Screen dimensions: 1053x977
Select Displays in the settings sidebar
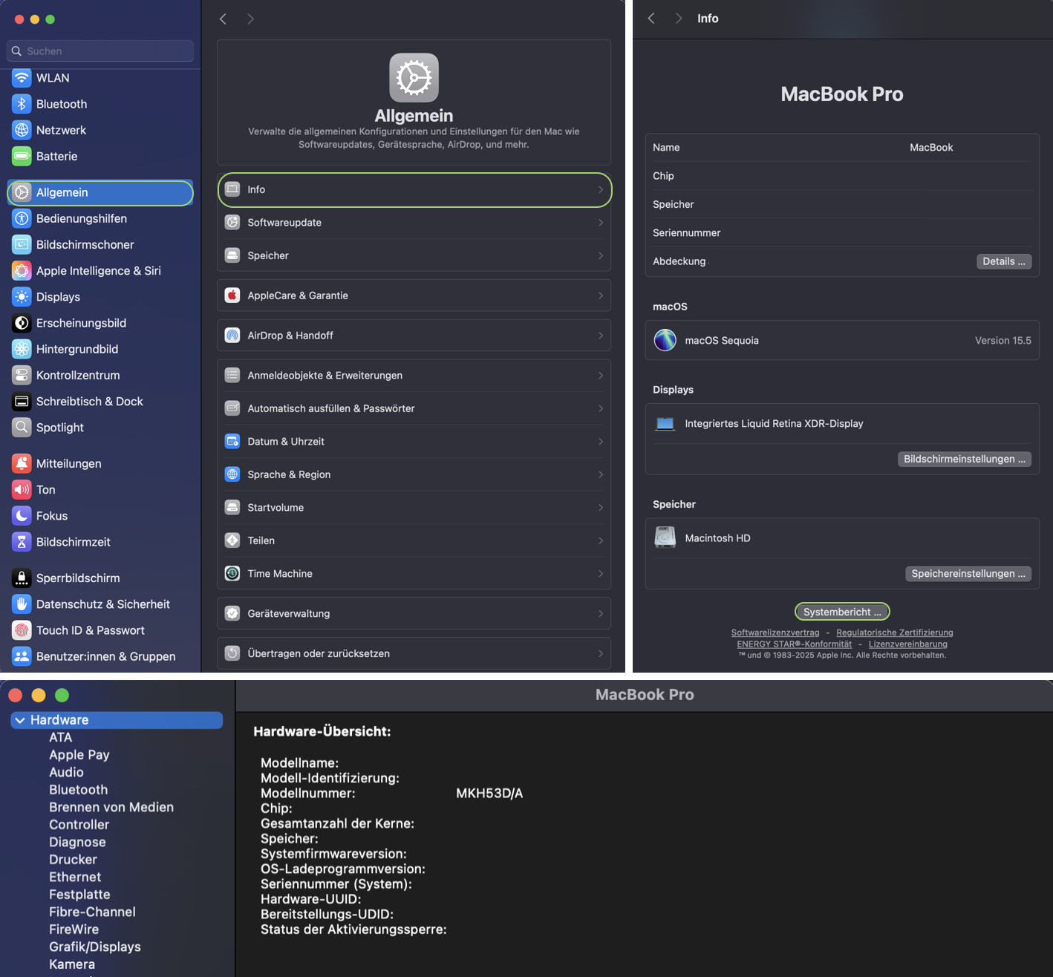pyautogui.click(x=58, y=297)
